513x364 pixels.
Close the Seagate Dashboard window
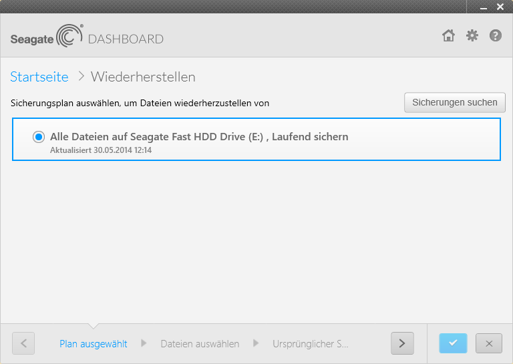[500, 7]
